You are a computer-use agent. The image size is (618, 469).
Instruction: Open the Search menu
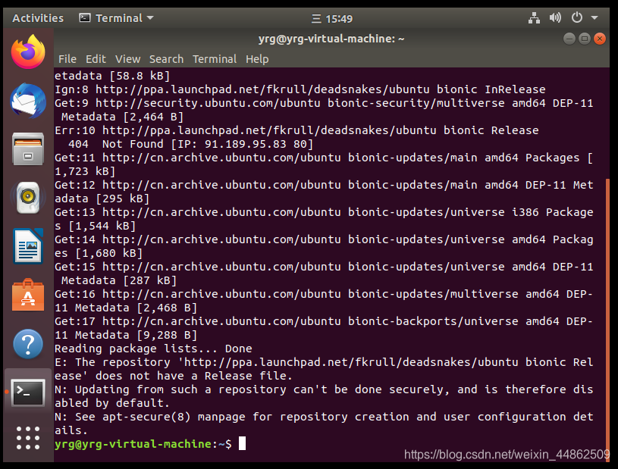166,59
